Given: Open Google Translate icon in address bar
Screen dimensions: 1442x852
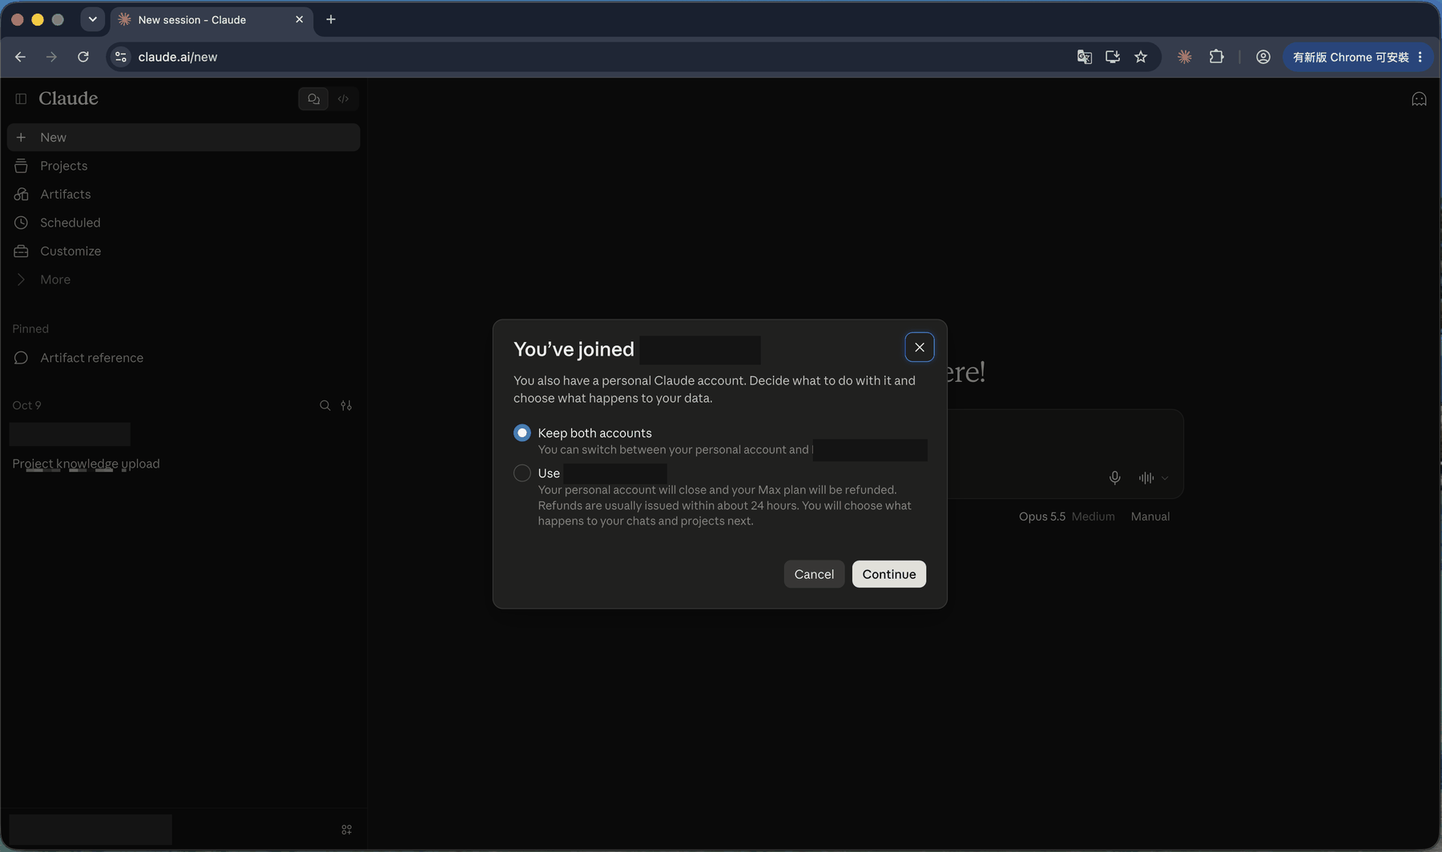Looking at the screenshot, I should tap(1084, 57).
